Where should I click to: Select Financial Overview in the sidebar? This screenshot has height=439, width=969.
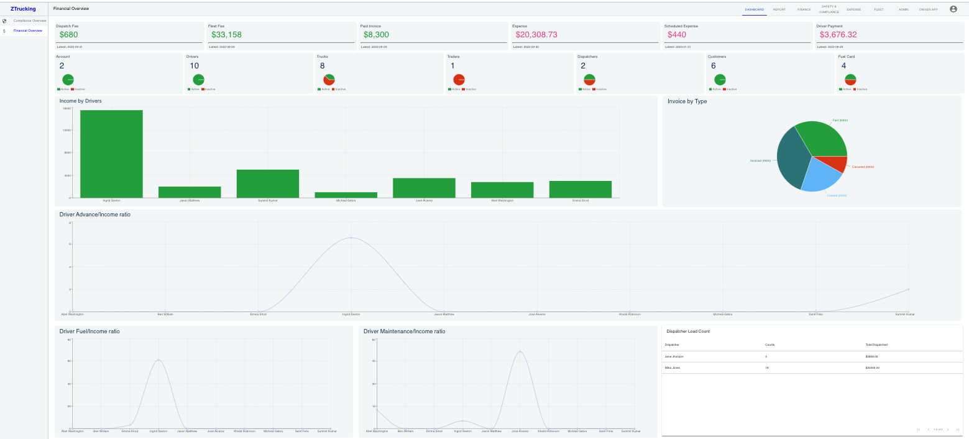tap(24, 30)
